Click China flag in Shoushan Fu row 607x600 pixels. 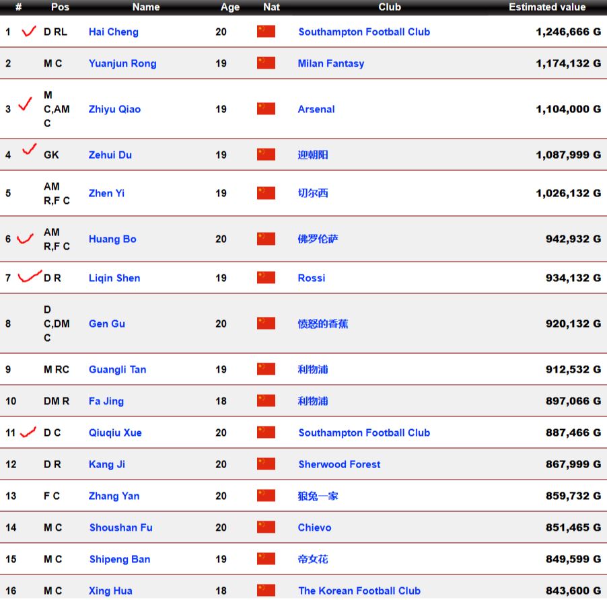click(266, 527)
